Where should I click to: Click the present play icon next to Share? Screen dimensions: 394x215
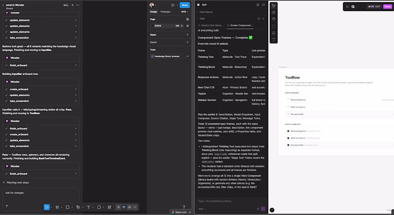point(173,5)
